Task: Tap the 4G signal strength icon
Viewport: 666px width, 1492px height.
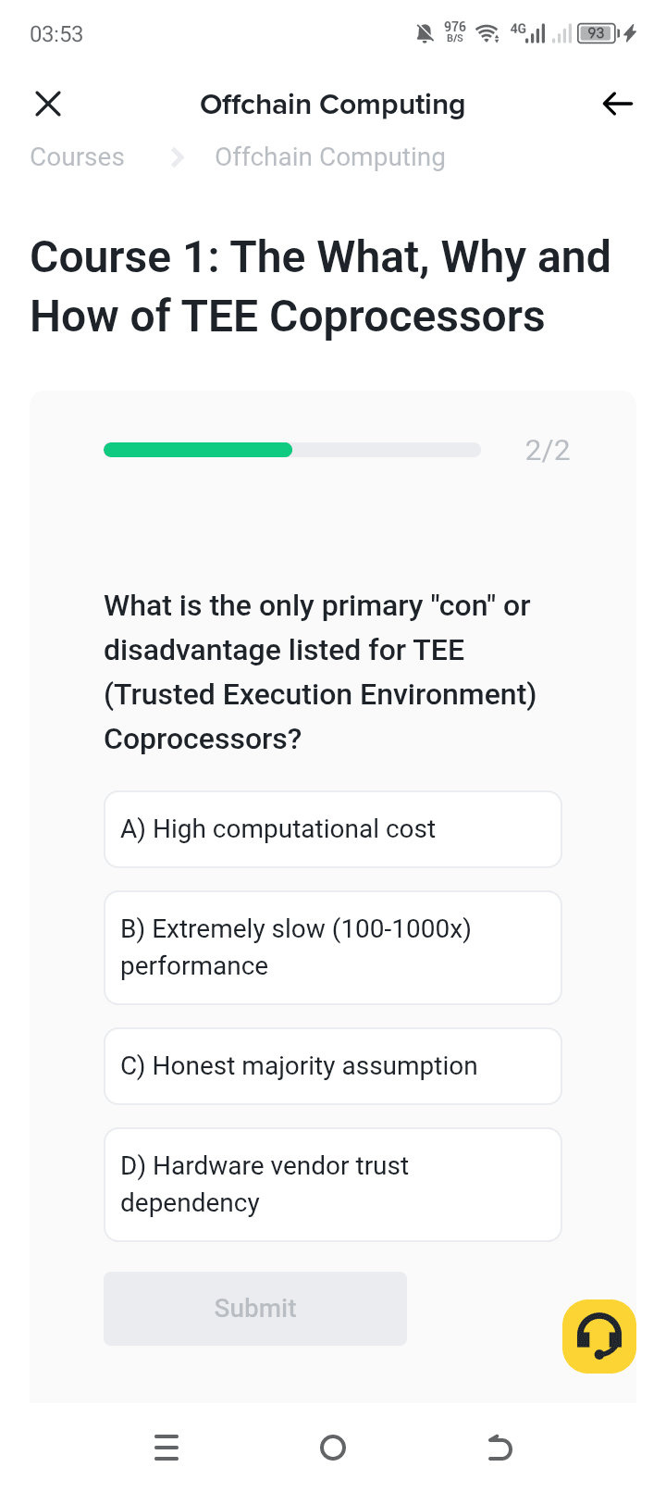Action: point(528,33)
